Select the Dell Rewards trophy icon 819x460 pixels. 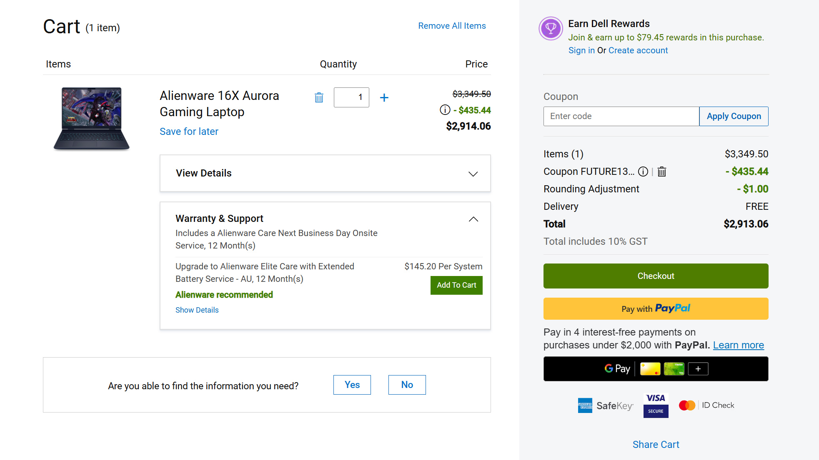pyautogui.click(x=551, y=29)
